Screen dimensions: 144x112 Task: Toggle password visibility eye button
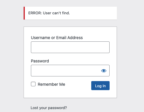104,71
